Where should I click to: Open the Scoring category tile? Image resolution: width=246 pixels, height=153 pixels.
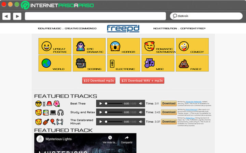[x=89, y=63]
